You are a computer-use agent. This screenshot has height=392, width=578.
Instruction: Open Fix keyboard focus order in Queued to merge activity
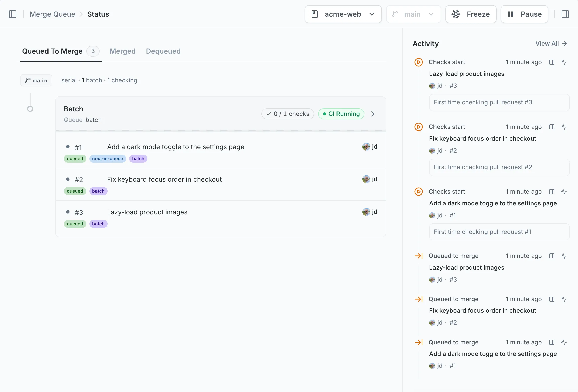[x=483, y=311]
